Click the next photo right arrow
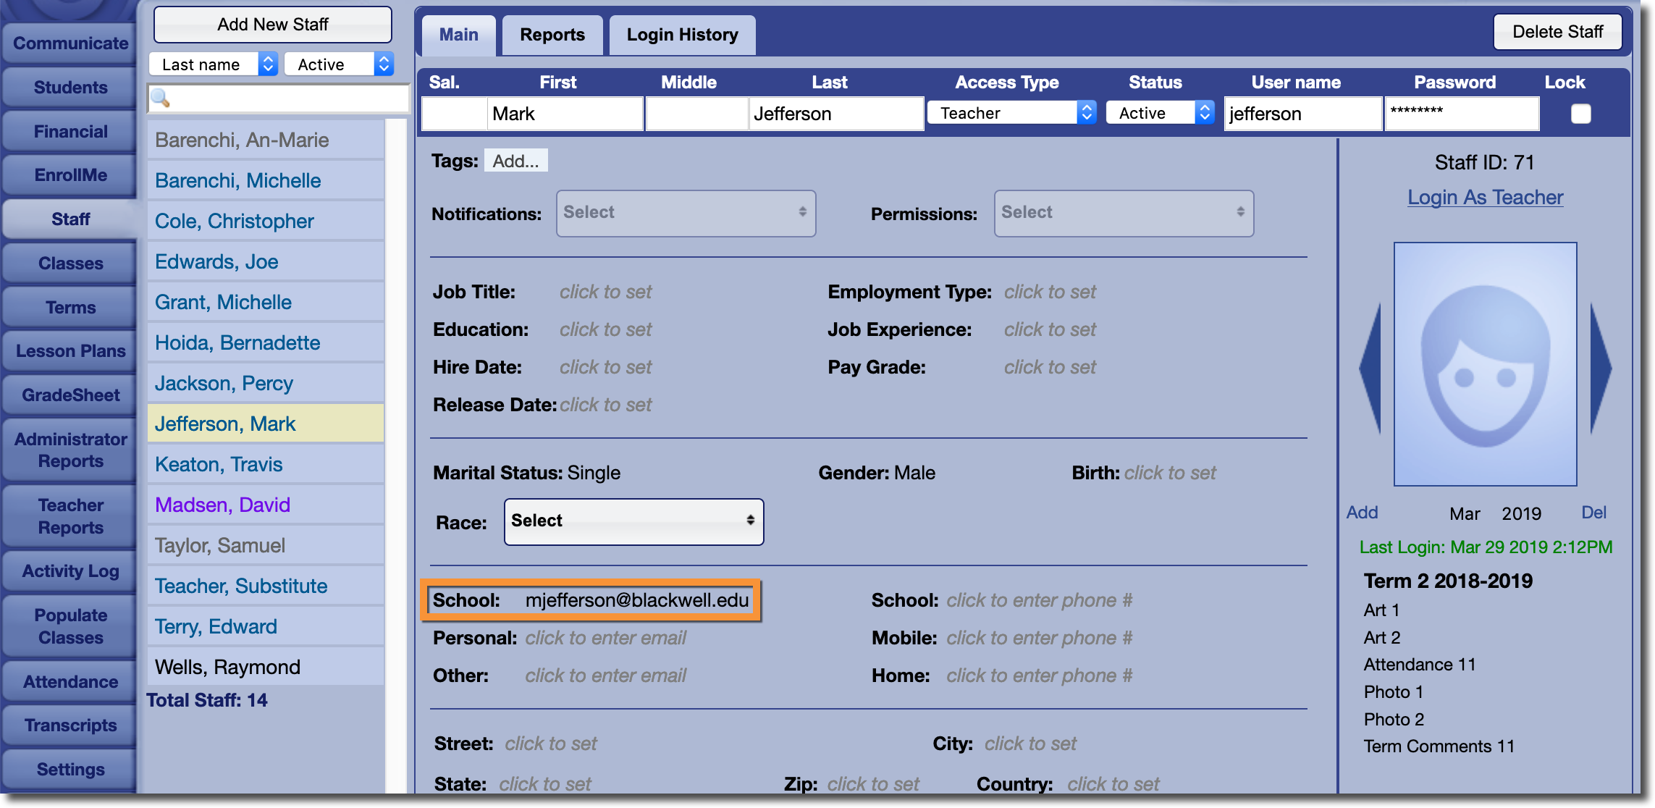The height and width of the screenshot is (808, 1655). [1600, 369]
